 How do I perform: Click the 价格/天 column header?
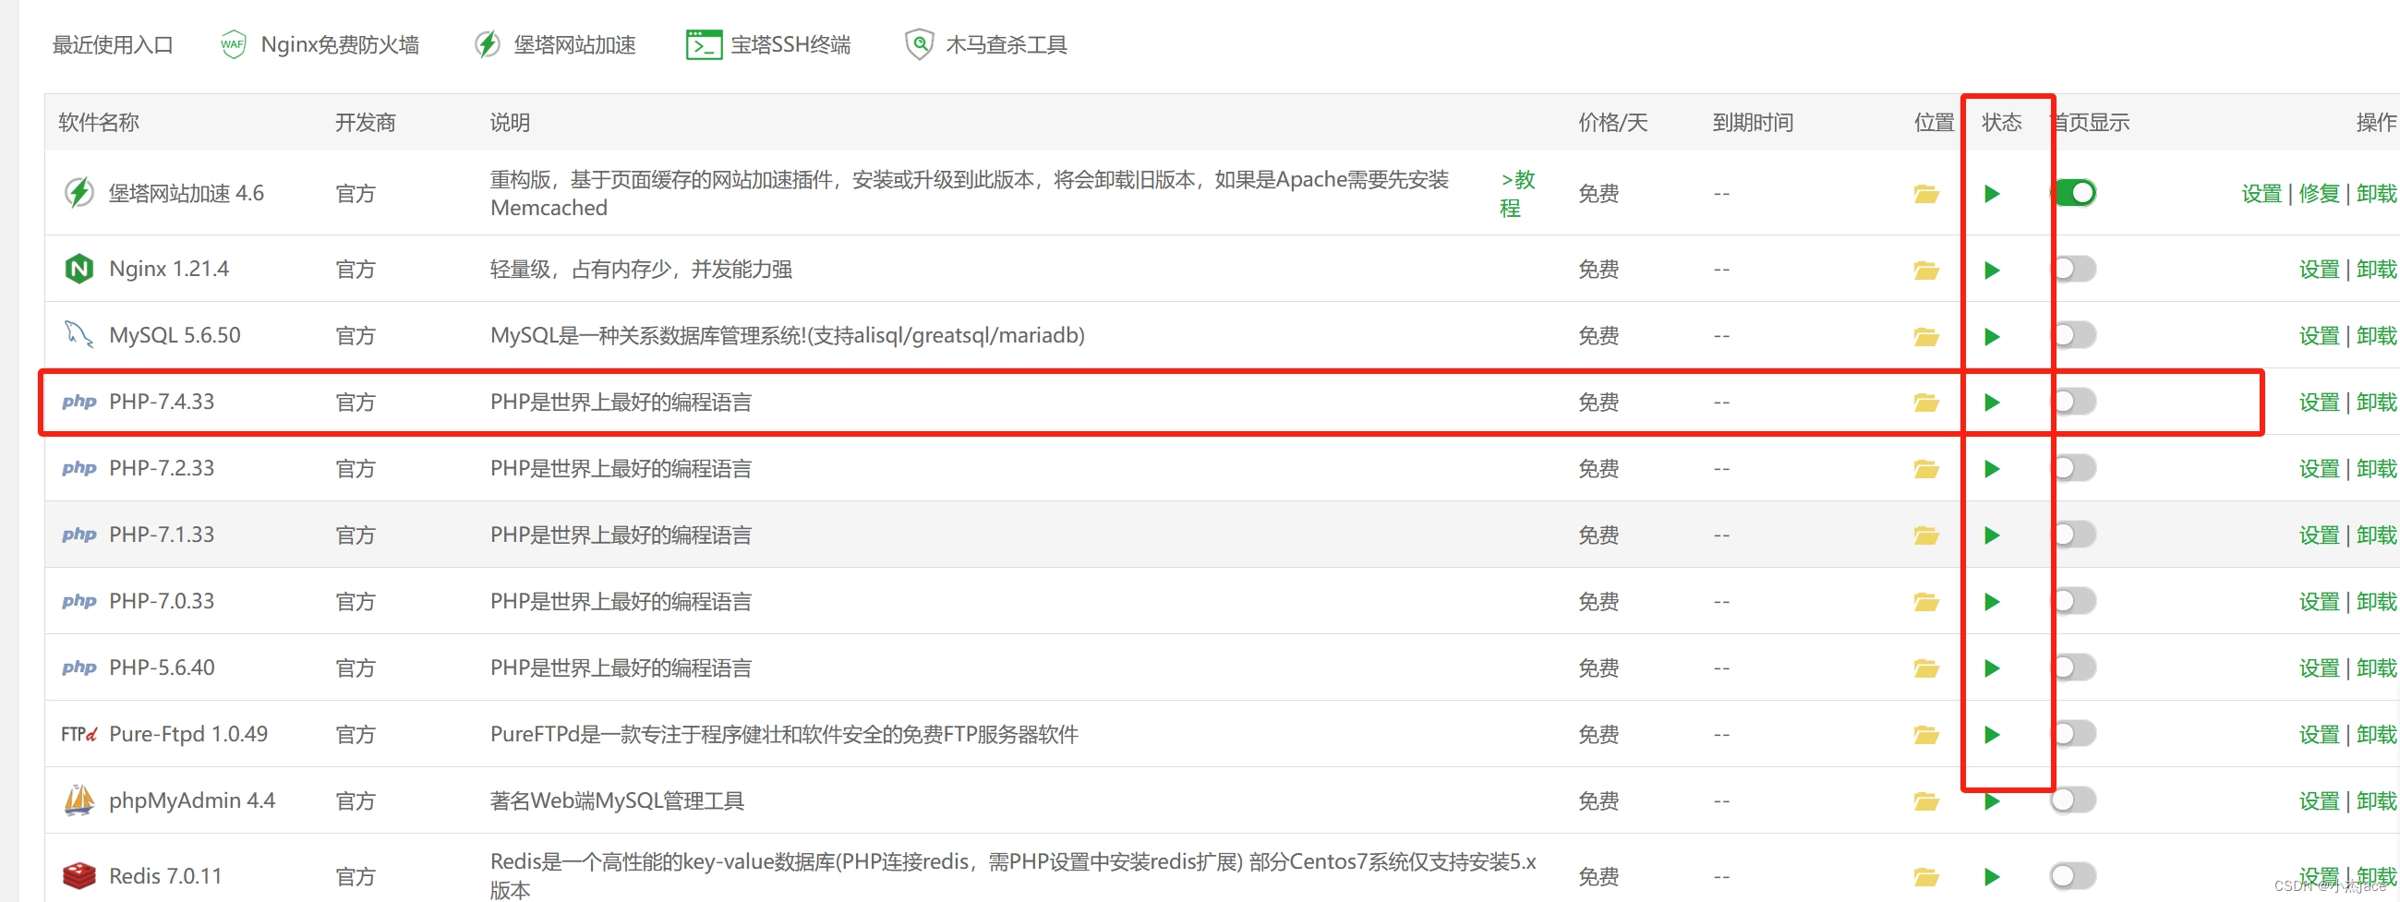click(x=1612, y=122)
